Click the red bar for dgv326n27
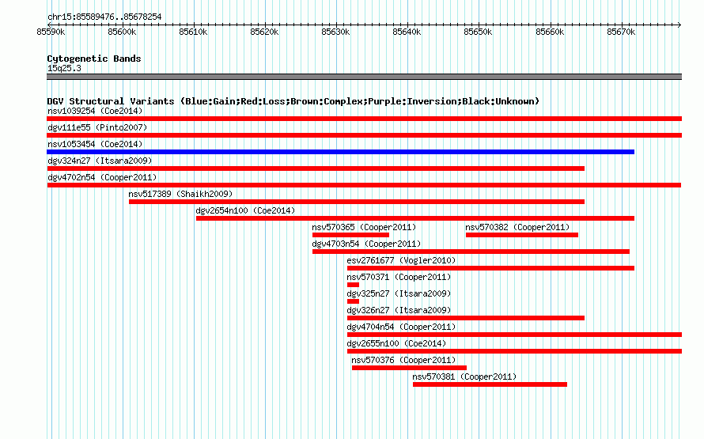The height and width of the screenshot is (439, 704). [466, 318]
